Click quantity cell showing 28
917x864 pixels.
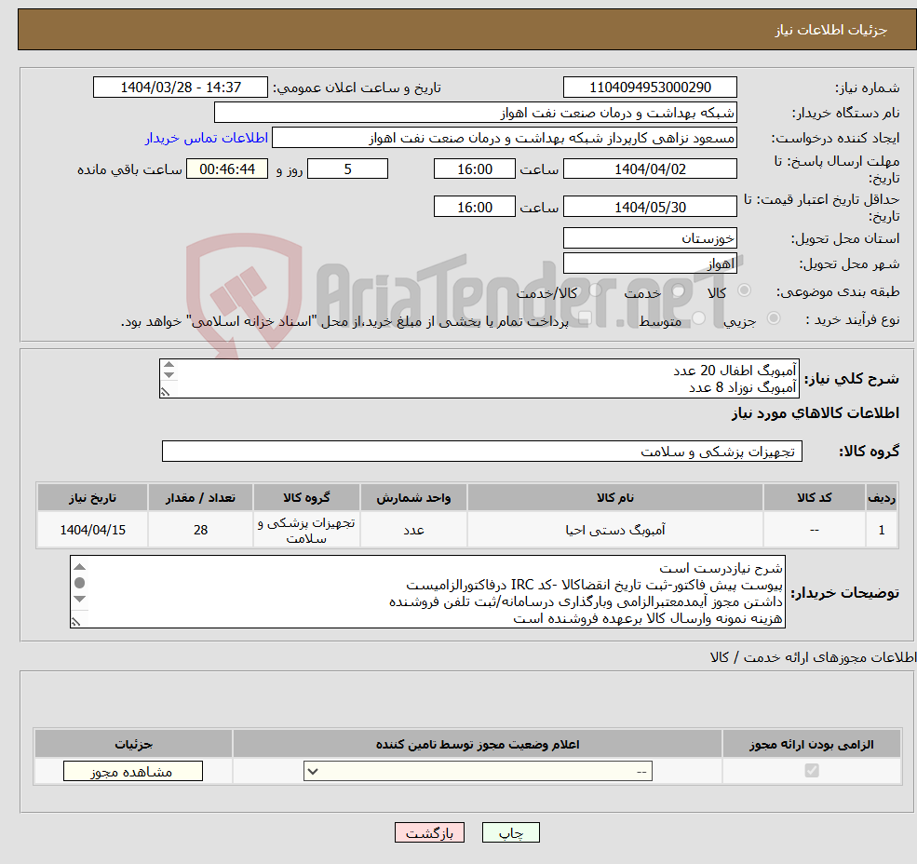coord(200,530)
